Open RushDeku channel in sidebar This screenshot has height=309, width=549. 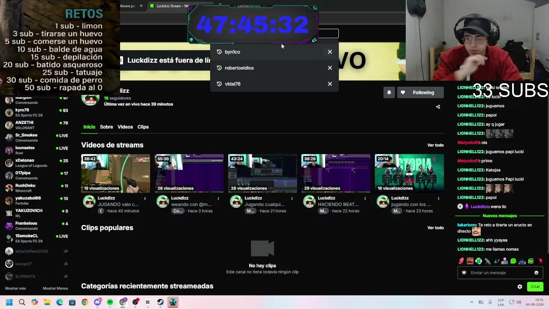point(36,188)
